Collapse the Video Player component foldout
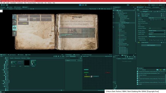The image size is (166, 93). pyautogui.click(x=137, y=16)
